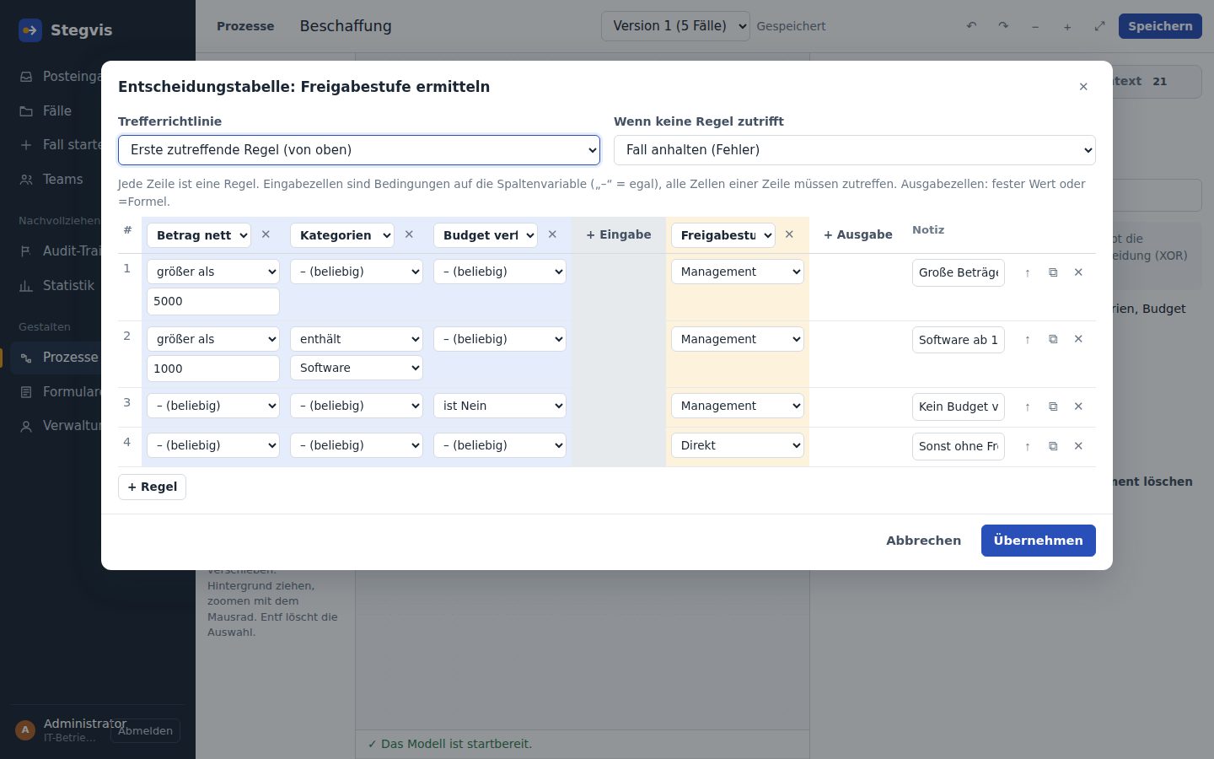This screenshot has height=759, width=1214.
Task: Delete rule 4 with its X icon
Action: point(1078,446)
